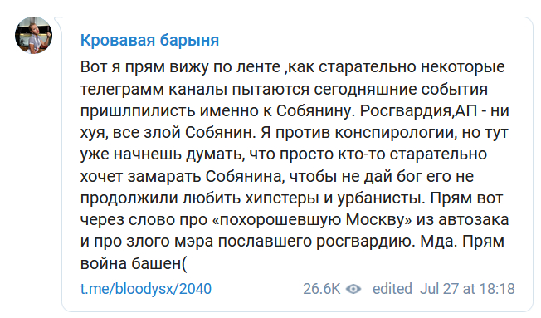Screen dimensions: 541x318
Task: Click the word урбанисты in the post
Action: coord(379,198)
